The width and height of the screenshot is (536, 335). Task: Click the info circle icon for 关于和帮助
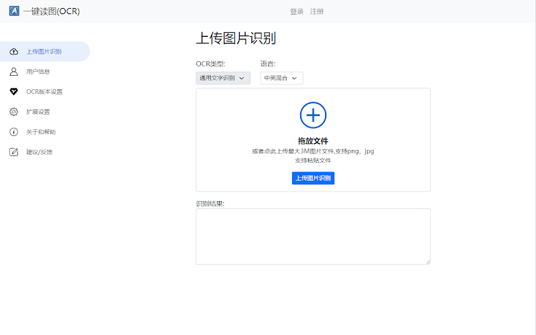13,132
